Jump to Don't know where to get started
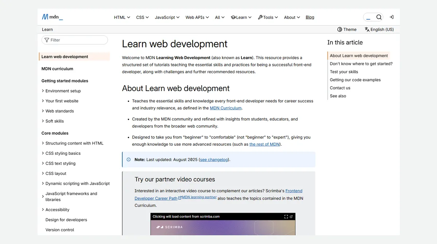The height and width of the screenshot is (244, 437). (x=361, y=64)
